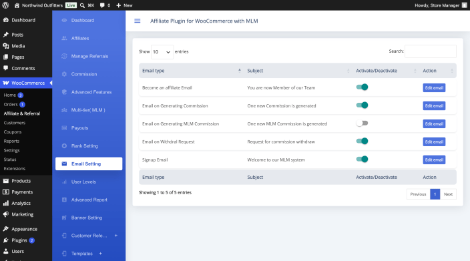The image size is (470, 261).
Task: Disable the Become an affiliate Email toggle
Action: click(x=362, y=87)
